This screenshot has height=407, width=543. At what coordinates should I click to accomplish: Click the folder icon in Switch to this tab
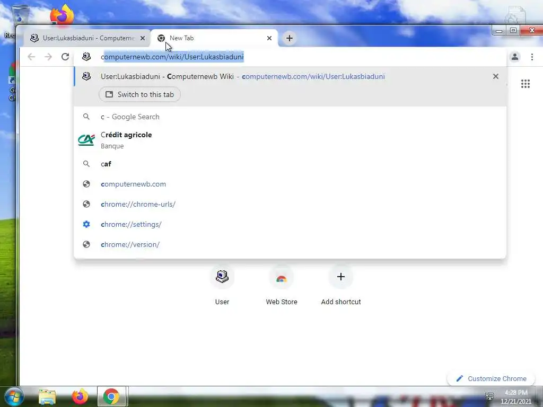pos(109,94)
